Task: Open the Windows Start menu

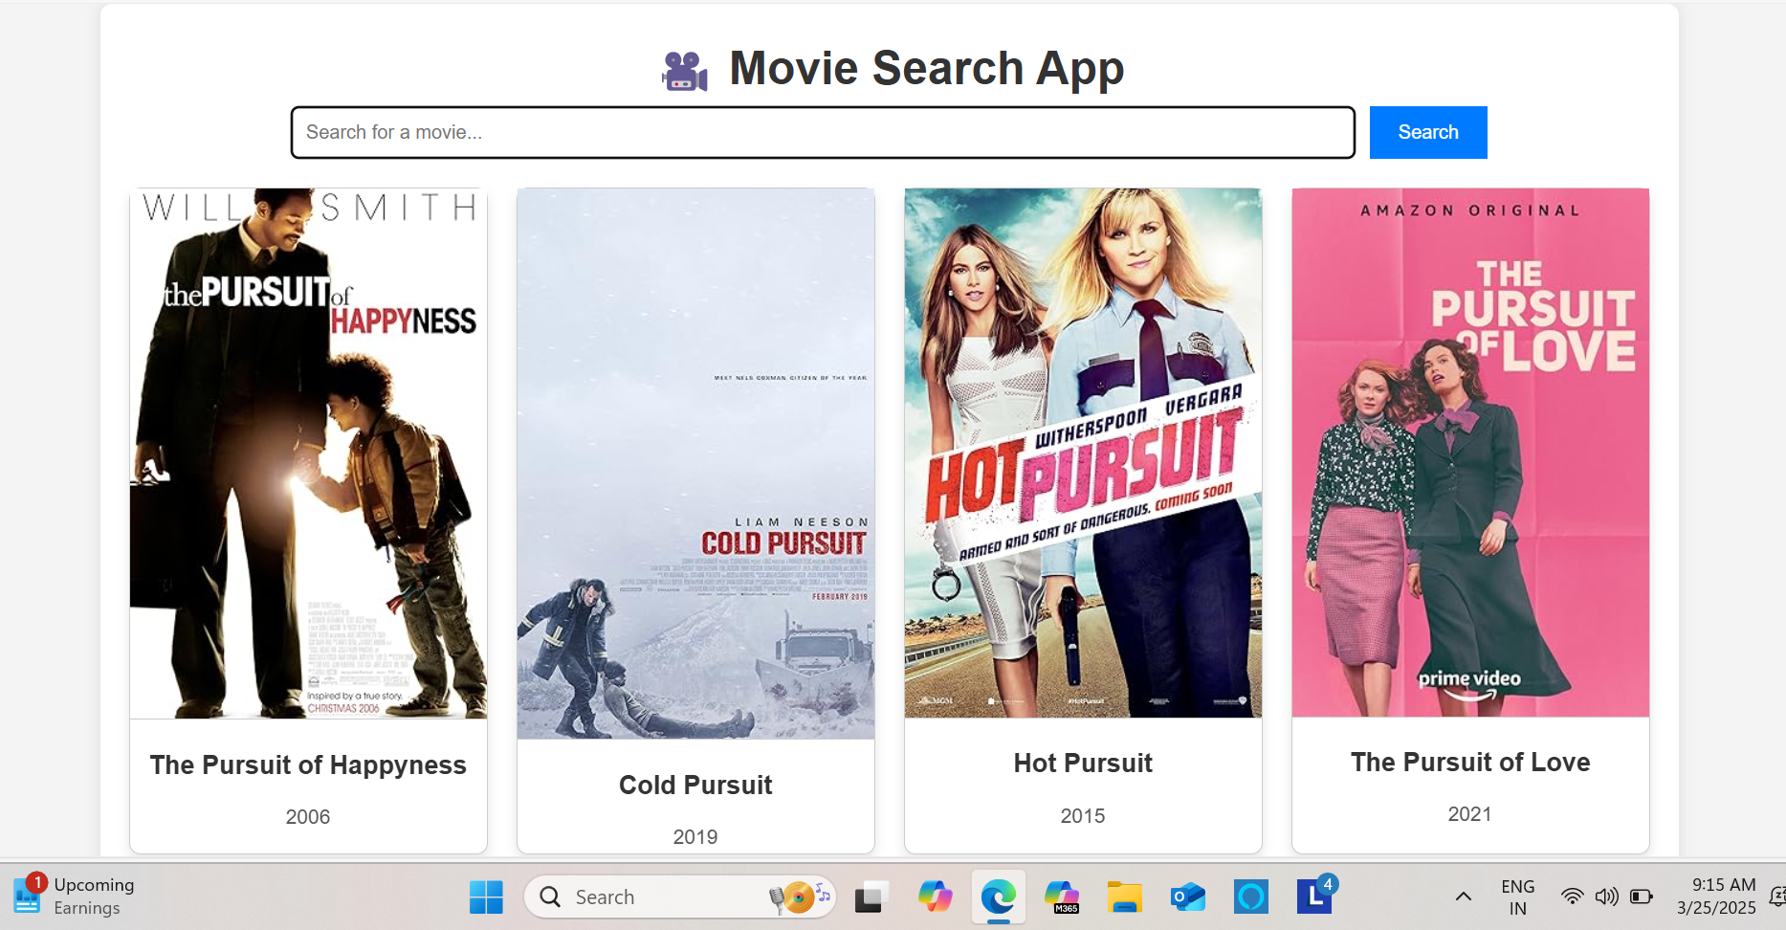Action: [x=486, y=897]
